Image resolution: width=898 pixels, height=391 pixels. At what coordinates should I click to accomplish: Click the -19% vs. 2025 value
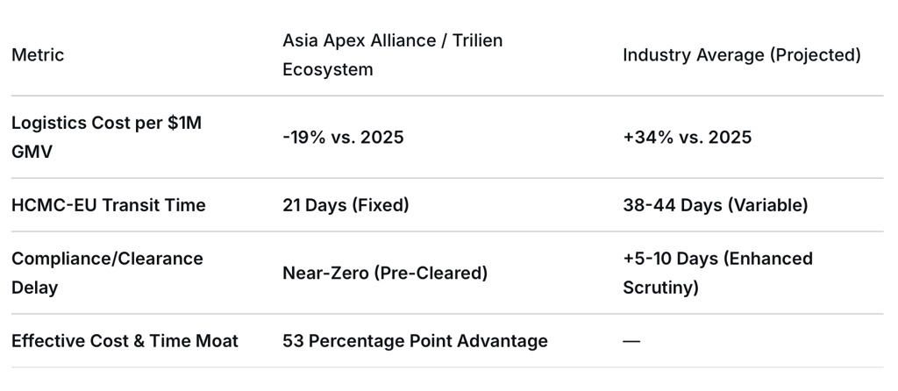pyautogui.click(x=343, y=137)
